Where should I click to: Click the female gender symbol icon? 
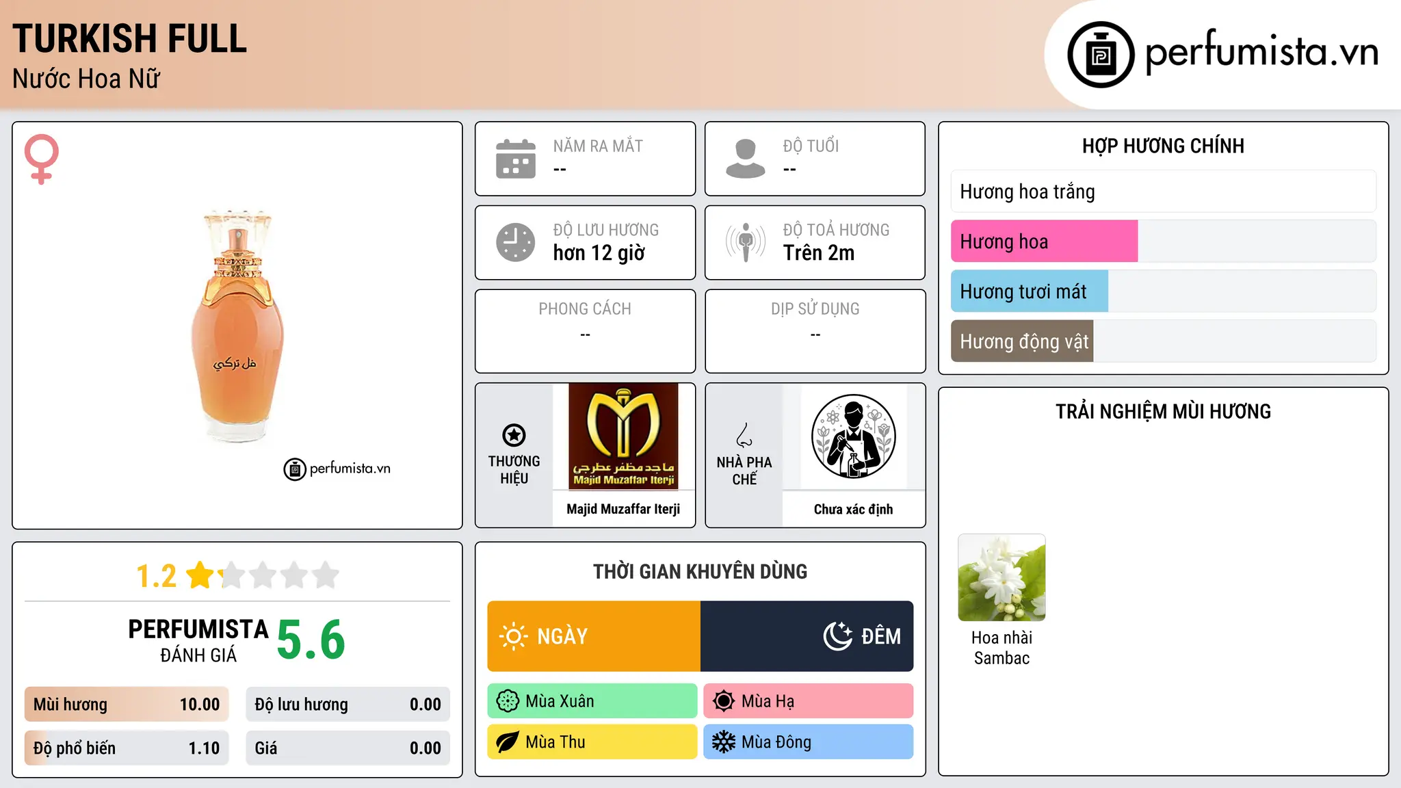[42, 159]
